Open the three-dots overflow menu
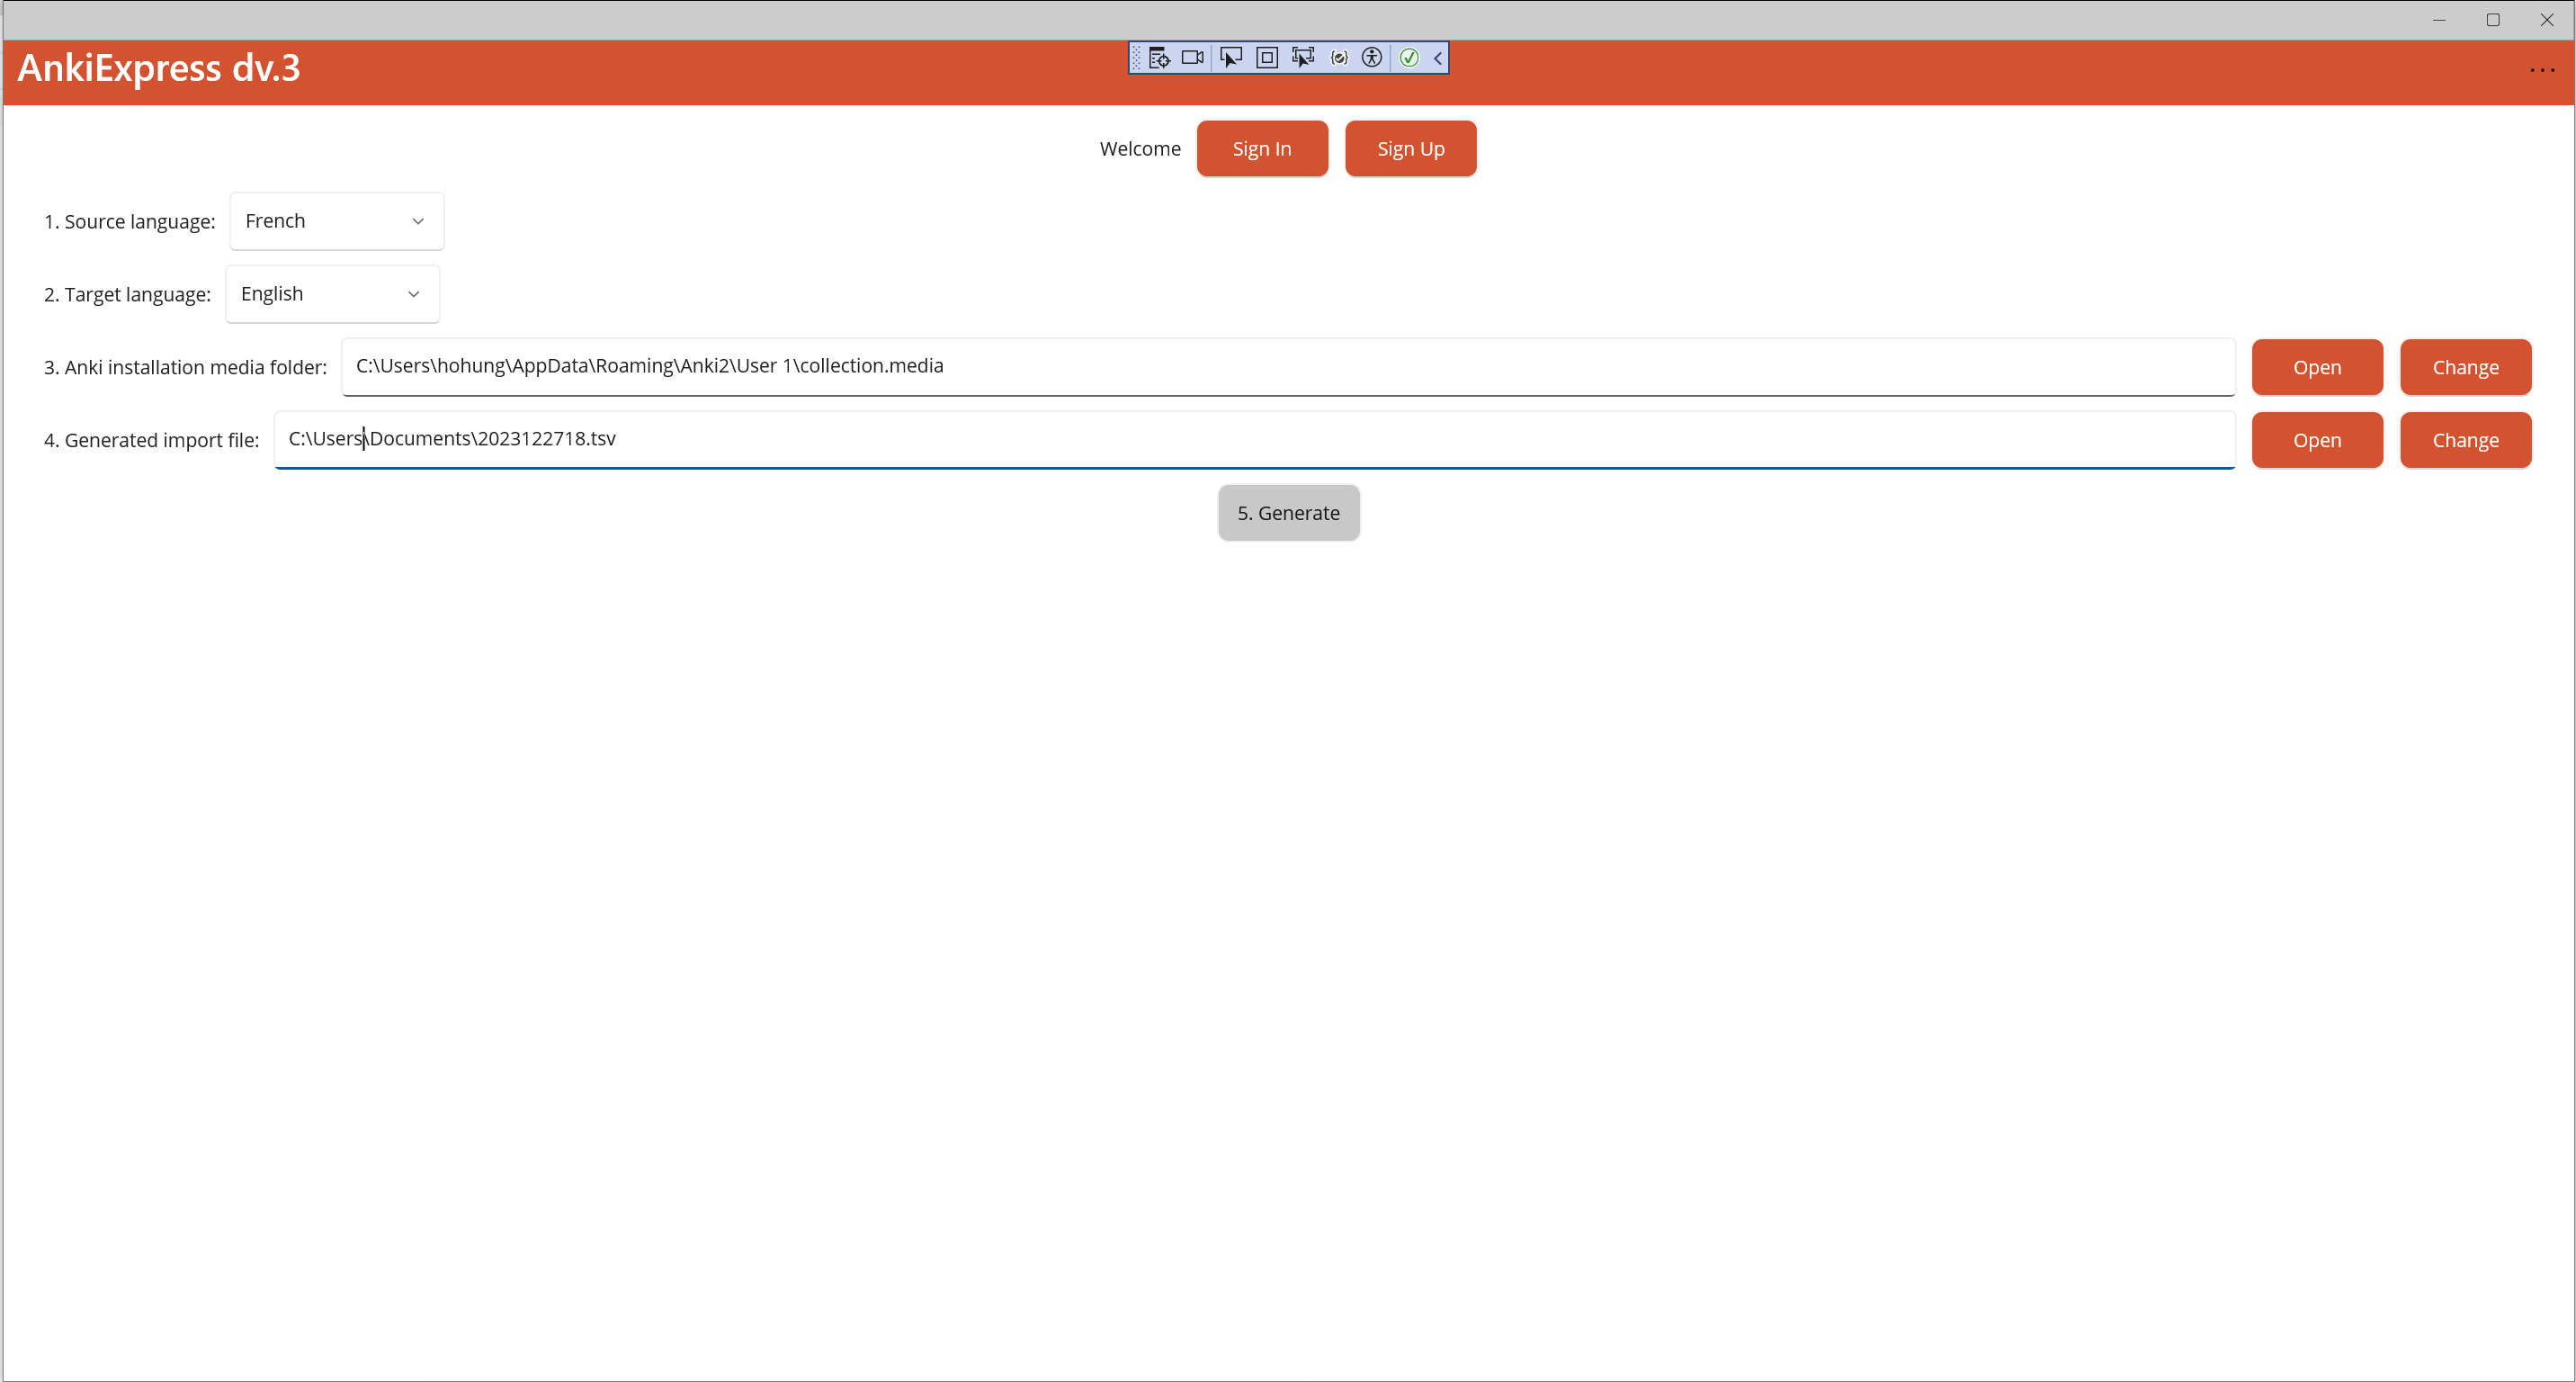Screen dimensions: 2576x1382 click(x=2541, y=70)
